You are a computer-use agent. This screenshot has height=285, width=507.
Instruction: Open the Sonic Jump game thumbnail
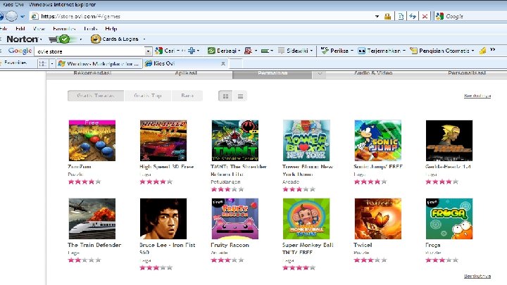coord(378,141)
